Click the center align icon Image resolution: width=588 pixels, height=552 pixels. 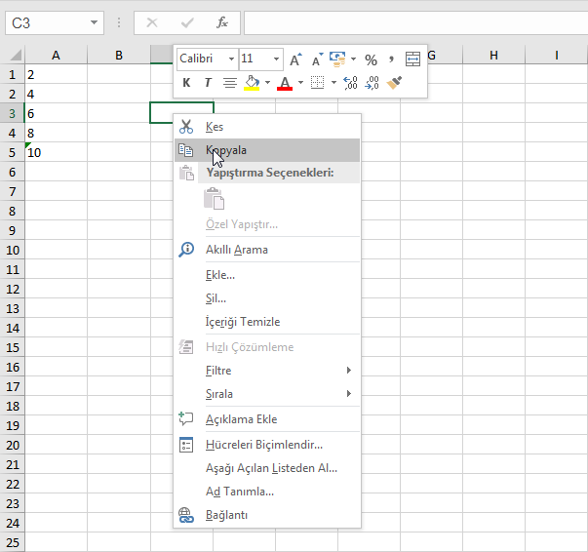tap(230, 83)
